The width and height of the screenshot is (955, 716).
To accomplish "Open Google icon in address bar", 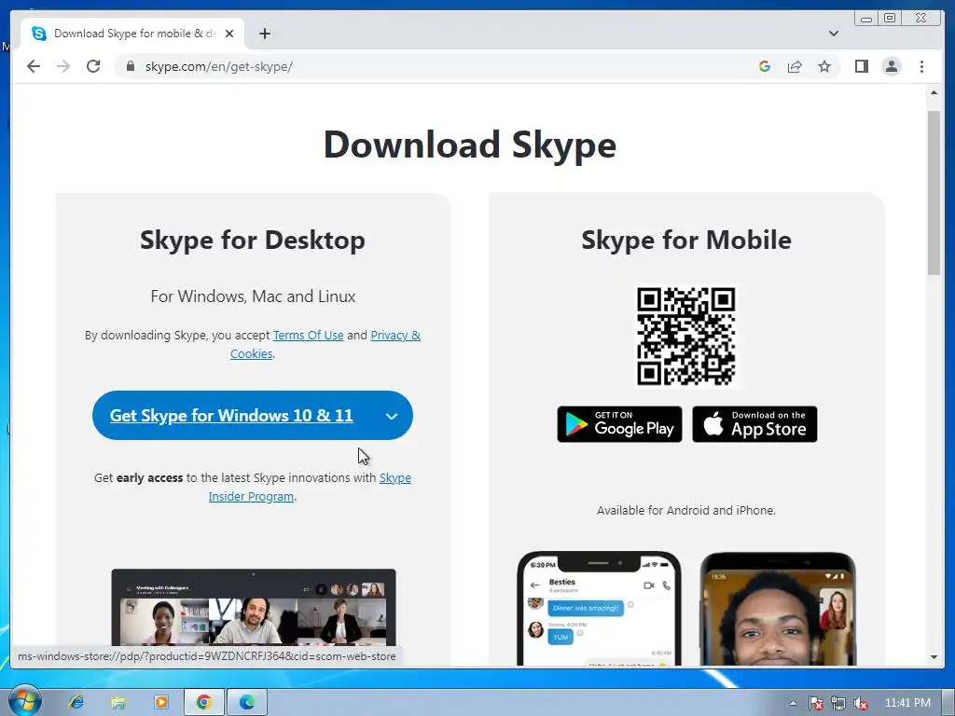I will pos(765,66).
